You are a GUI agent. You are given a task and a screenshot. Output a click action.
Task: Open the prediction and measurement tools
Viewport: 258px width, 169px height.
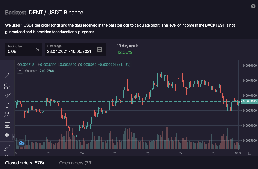click(7, 125)
